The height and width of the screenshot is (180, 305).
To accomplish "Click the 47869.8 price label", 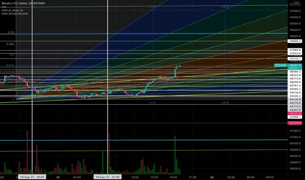I will coord(295,50).
